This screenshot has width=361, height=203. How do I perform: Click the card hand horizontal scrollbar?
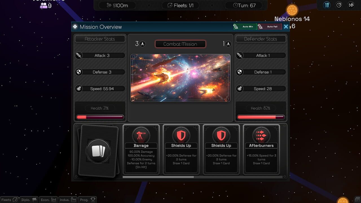158,177
